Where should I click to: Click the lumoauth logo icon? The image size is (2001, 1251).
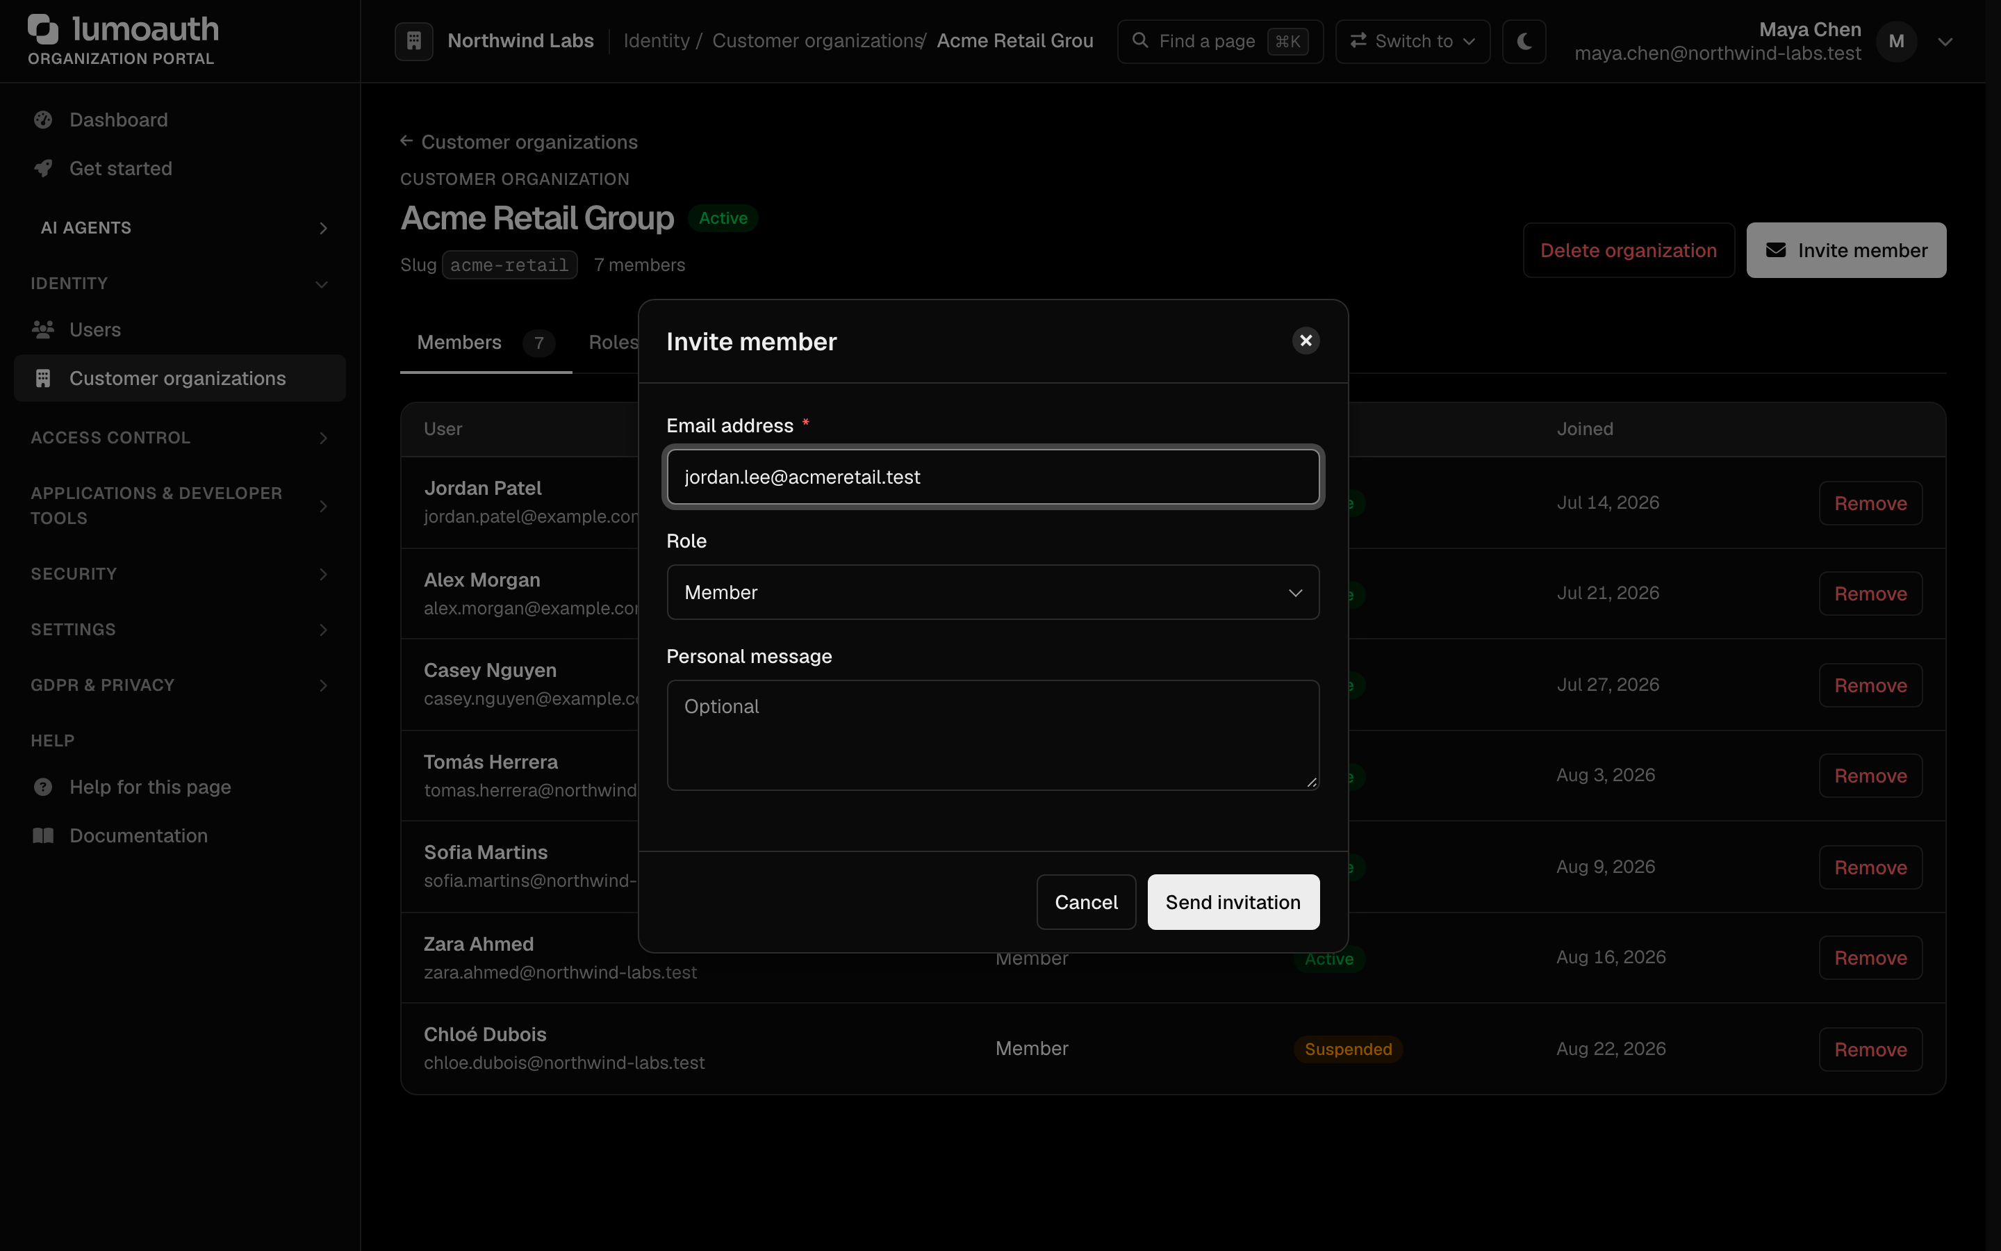point(43,29)
